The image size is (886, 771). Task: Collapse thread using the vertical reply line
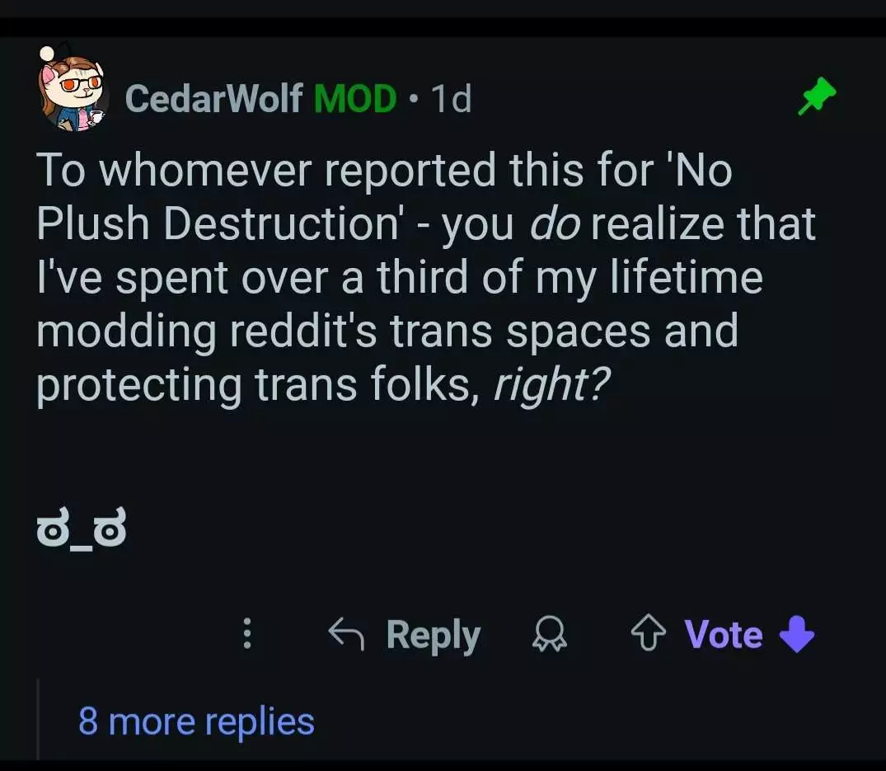(x=38, y=719)
